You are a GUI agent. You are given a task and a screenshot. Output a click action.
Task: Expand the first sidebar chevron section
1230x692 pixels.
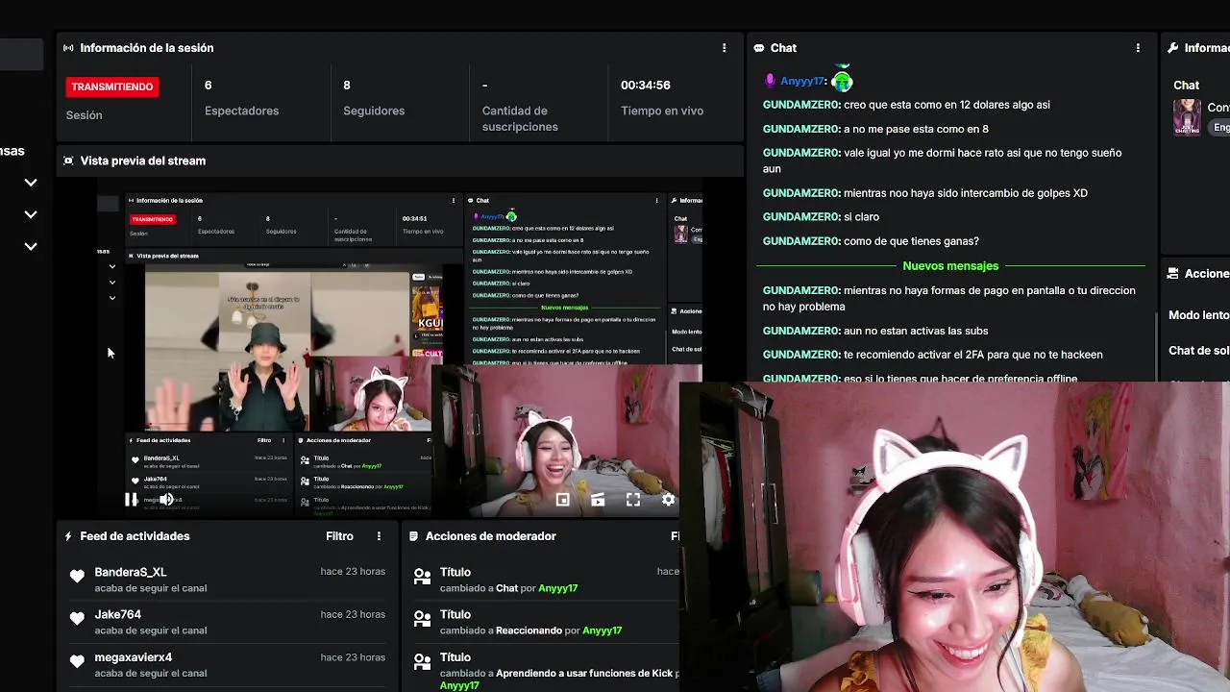click(x=31, y=182)
